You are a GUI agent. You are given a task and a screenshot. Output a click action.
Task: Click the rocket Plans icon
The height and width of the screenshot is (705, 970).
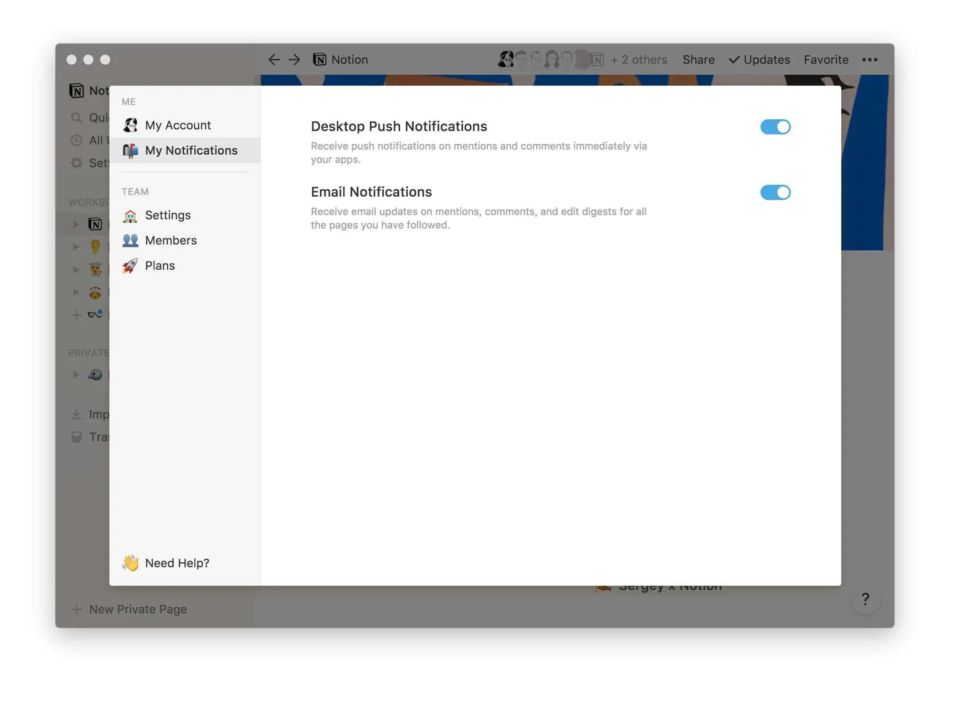(130, 266)
